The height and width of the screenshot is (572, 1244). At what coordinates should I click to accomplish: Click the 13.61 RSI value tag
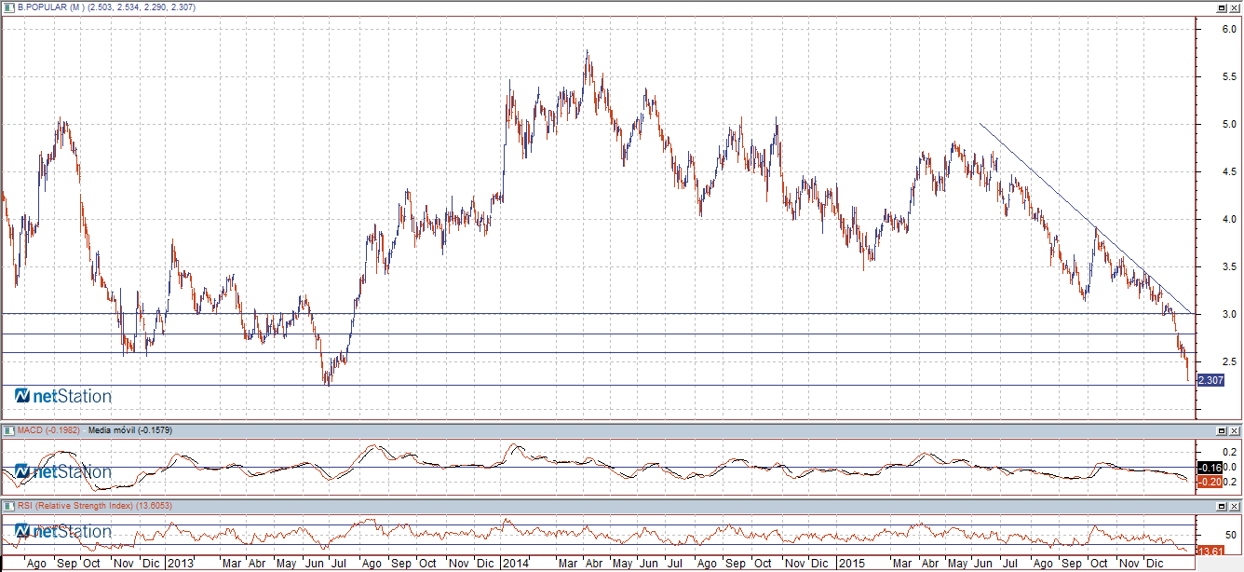tap(1209, 552)
